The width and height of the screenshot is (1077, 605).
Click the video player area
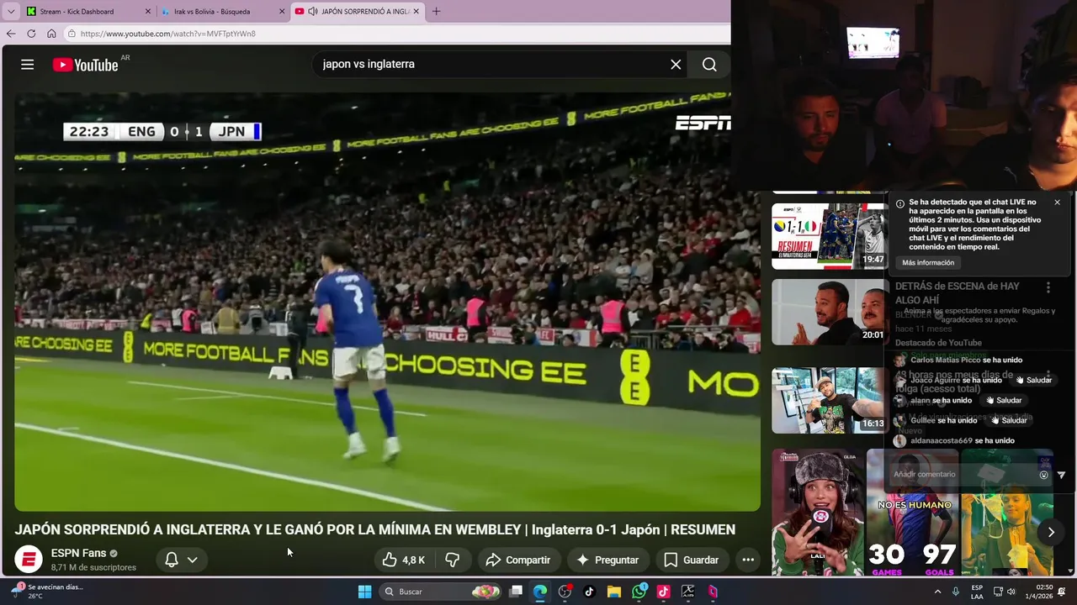pyautogui.click(x=387, y=301)
